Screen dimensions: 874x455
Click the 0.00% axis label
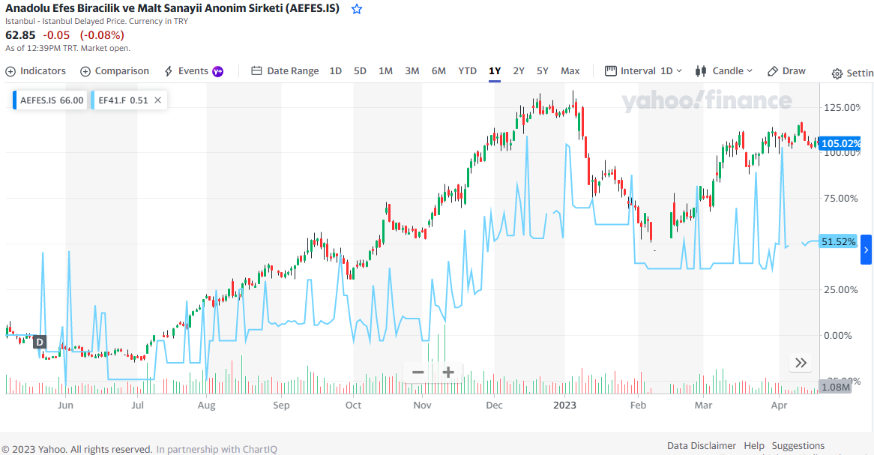tap(838, 335)
